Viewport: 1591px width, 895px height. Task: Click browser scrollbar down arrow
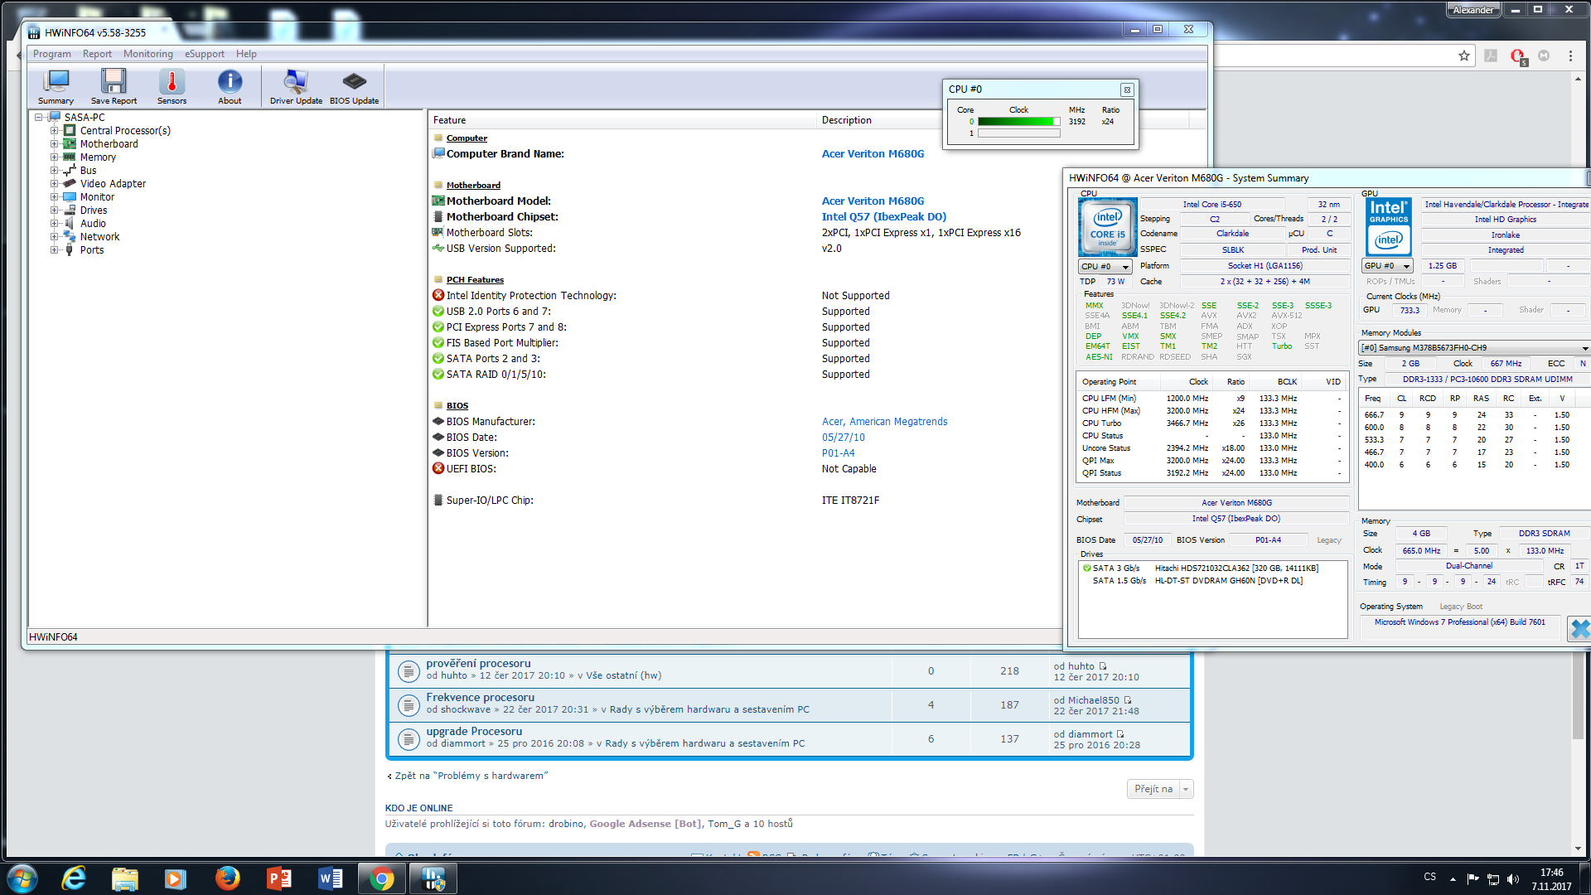pyautogui.click(x=1578, y=849)
